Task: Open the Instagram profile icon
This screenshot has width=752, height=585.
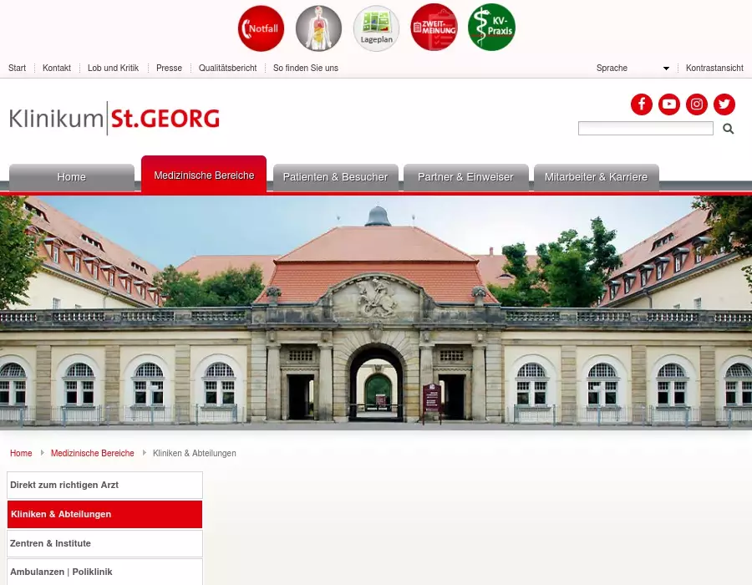Action: click(697, 104)
